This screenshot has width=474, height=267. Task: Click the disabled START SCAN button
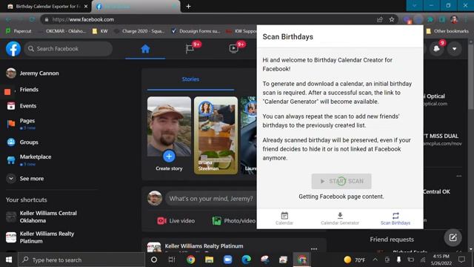(x=341, y=181)
